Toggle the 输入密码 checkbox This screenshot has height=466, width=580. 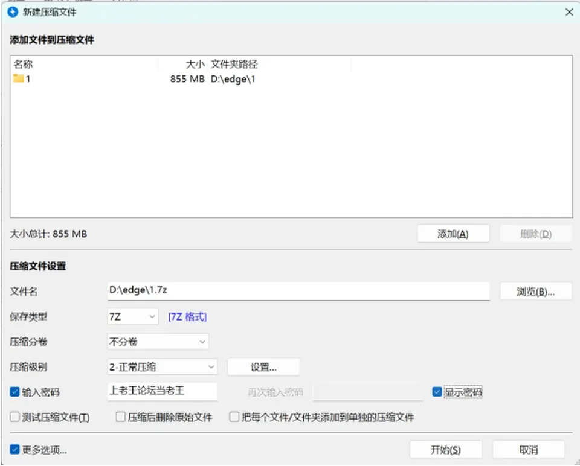pyautogui.click(x=14, y=392)
